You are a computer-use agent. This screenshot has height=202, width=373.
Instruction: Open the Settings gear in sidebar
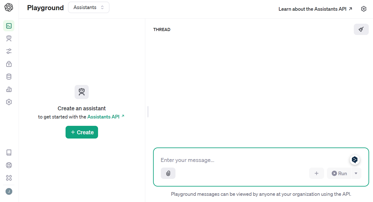[x=9, y=102]
